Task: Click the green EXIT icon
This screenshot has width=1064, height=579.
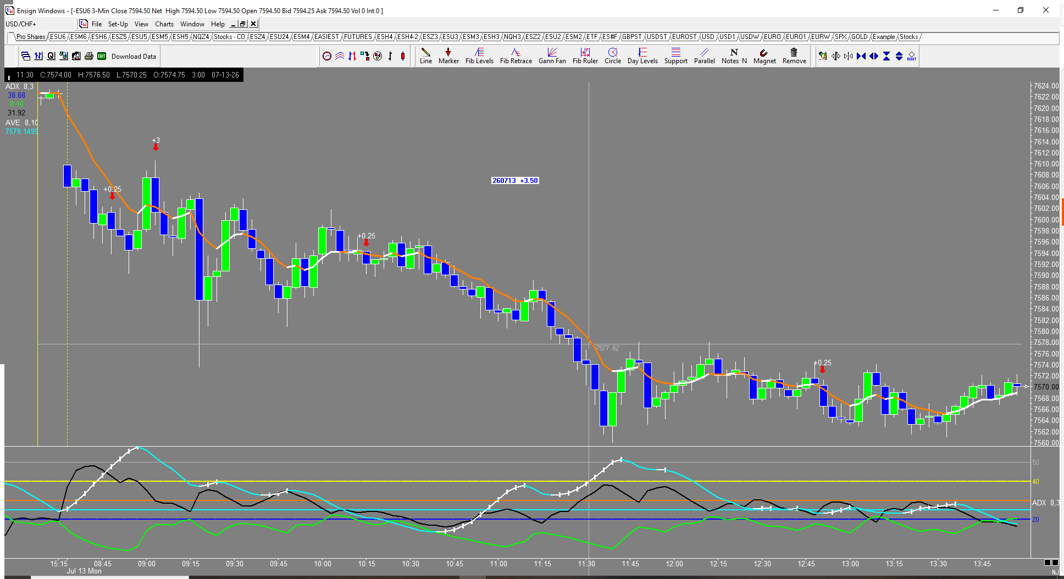Action: [x=102, y=56]
